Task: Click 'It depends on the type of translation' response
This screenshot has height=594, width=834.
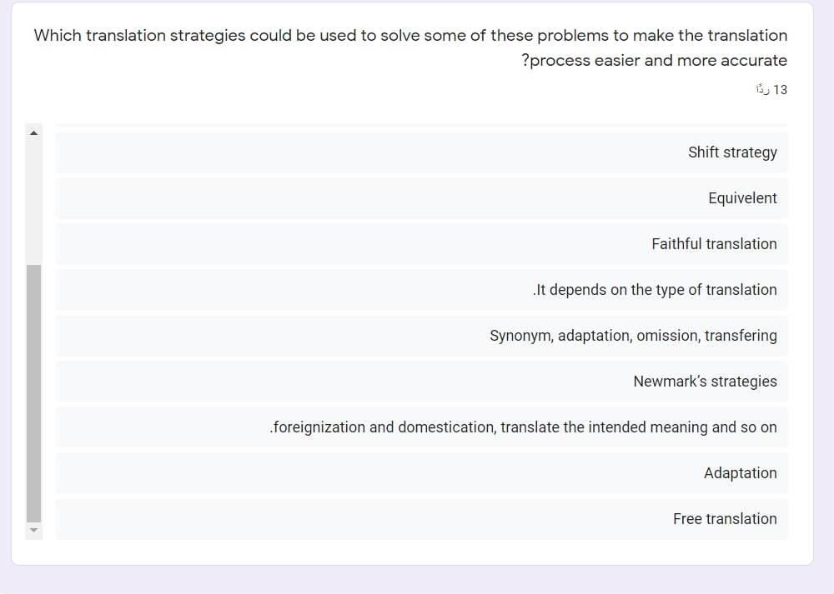Action: 421,290
